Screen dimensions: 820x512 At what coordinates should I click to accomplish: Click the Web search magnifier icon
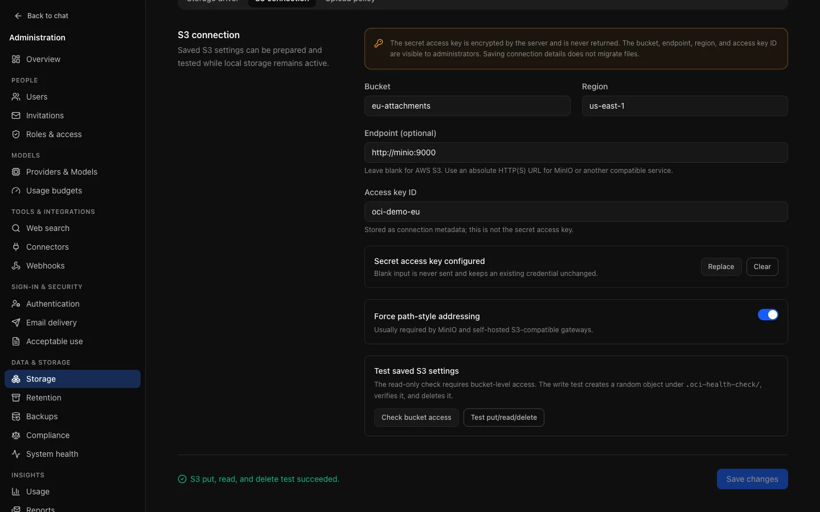click(16, 228)
